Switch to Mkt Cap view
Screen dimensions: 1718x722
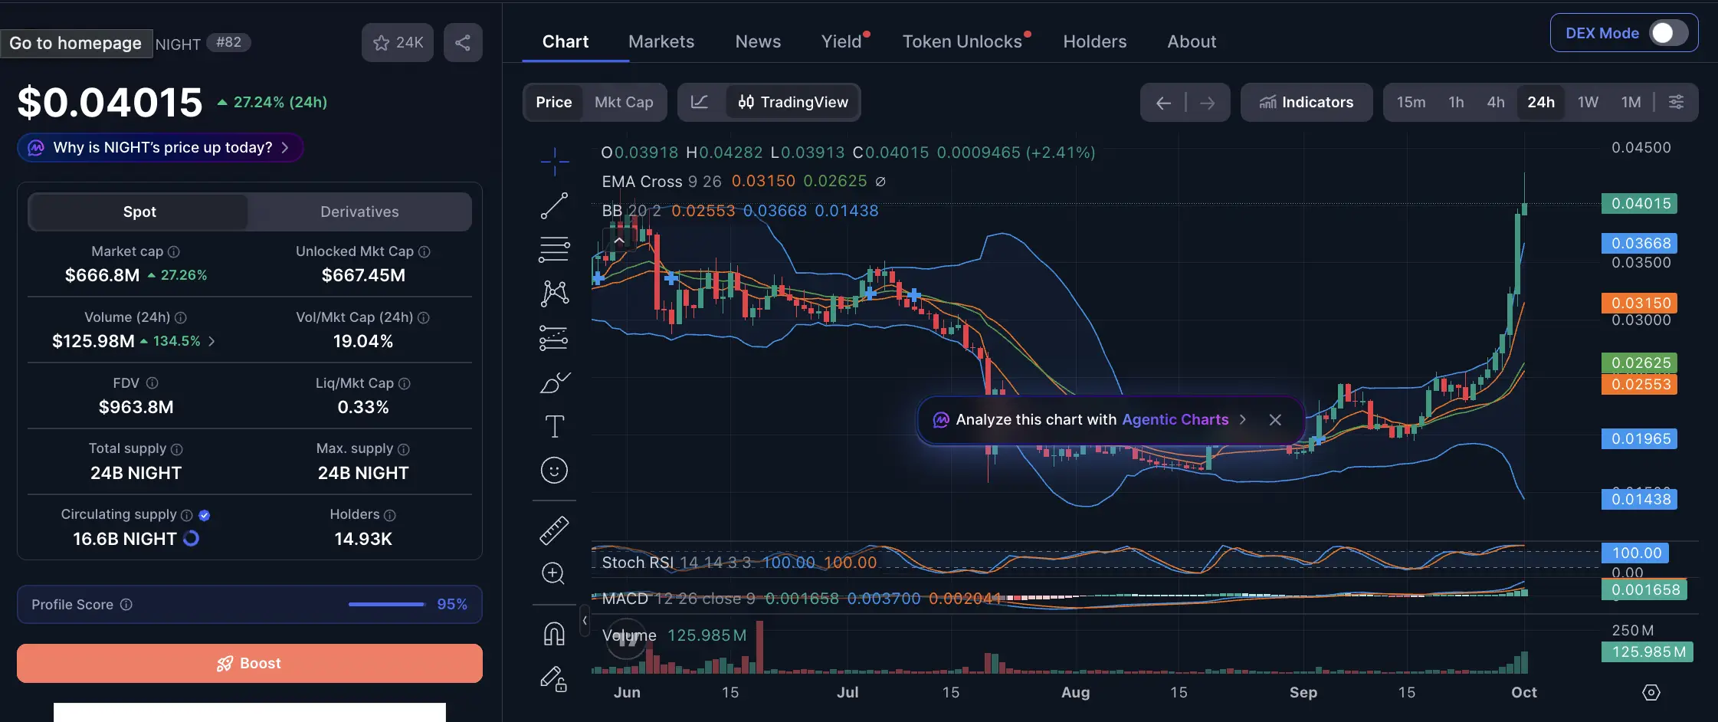[624, 102]
